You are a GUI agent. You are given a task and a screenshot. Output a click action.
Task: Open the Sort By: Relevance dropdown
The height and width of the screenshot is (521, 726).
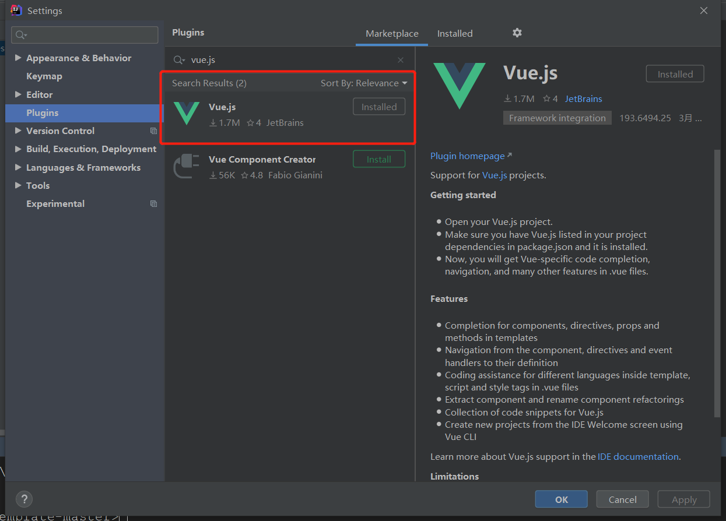[x=364, y=83]
